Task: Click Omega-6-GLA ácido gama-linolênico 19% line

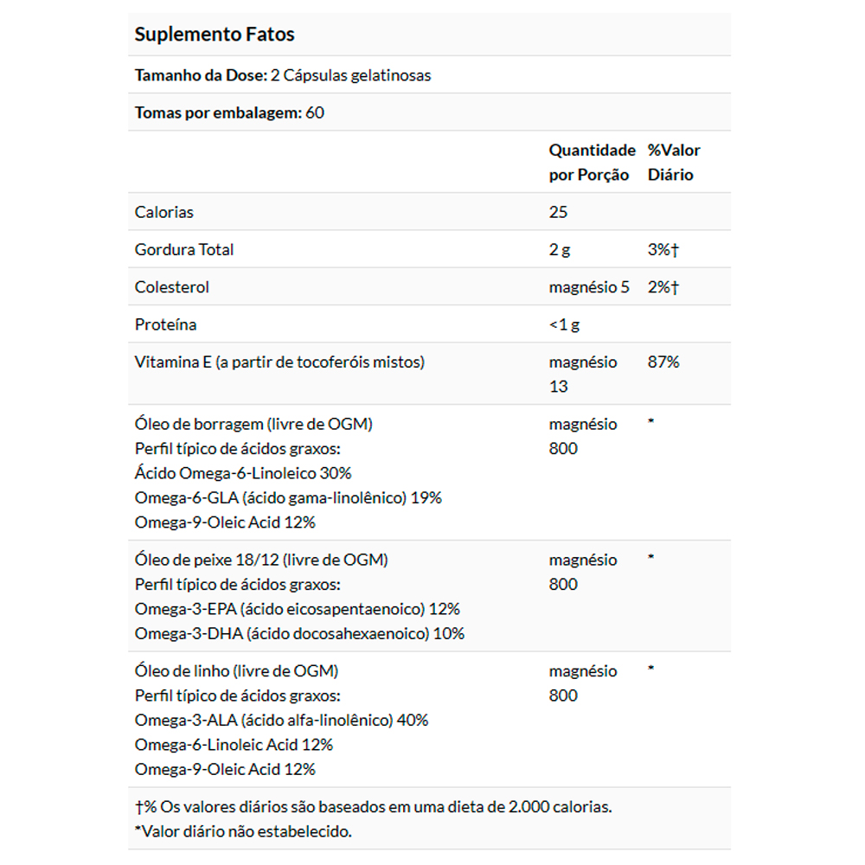Action: coord(288,497)
